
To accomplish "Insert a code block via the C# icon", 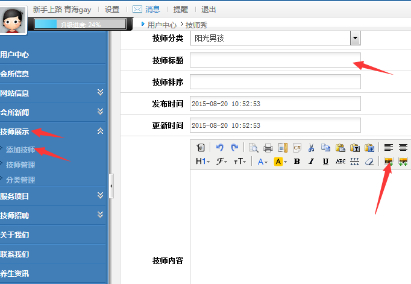I will coord(297,148).
